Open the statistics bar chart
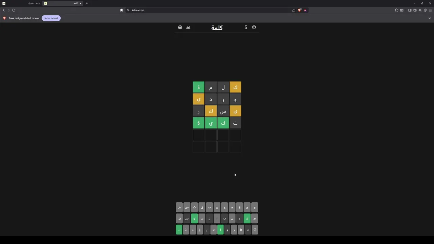 tap(188, 27)
